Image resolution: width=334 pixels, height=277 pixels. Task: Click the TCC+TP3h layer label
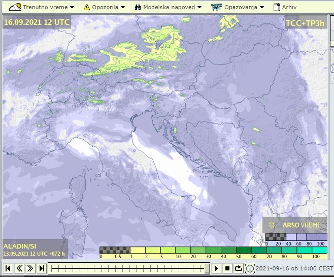[x=305, y=23]
